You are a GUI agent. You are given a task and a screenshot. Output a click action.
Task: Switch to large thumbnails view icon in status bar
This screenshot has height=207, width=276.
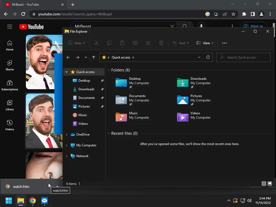pyautogui.click(x=270, y=184)
